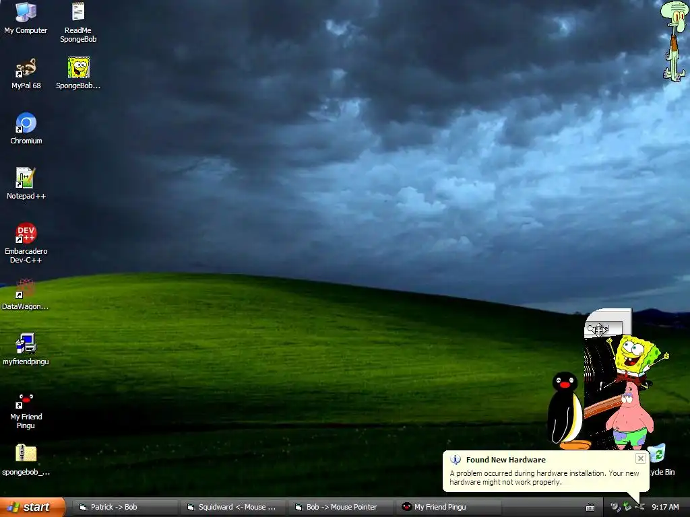
Task: Select the yellow SpongeBob... program icon
Action: [78, 73]
